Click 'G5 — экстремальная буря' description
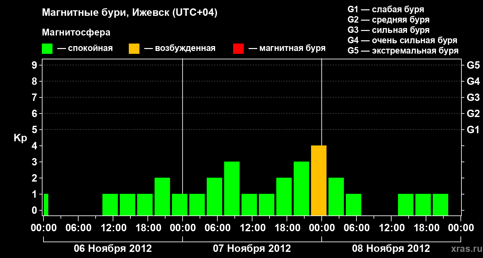Screen dimensions: 483x258 403,51
